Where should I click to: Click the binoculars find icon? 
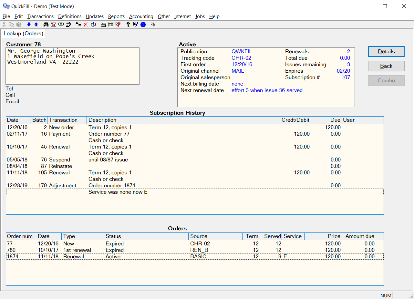click(46, 25)
